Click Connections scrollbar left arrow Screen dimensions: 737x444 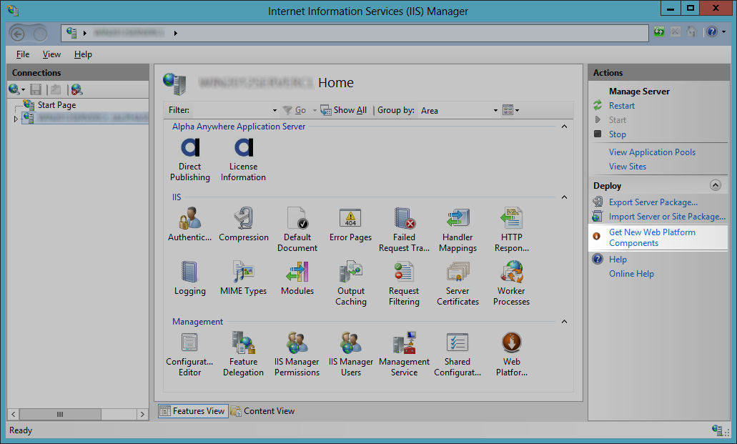pyautogui.click(x=13, y=415)
